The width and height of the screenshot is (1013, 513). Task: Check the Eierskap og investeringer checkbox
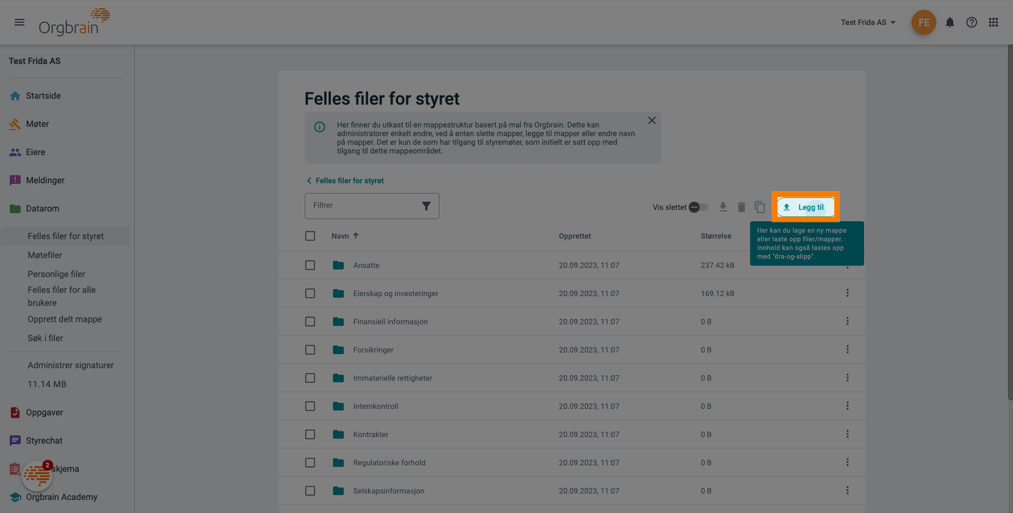pos(310,293)
